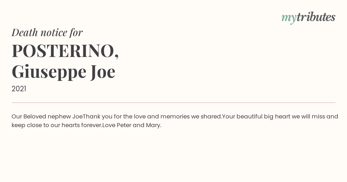Select the year 2021
Screen dimensions: 347x182
[19, 89]
